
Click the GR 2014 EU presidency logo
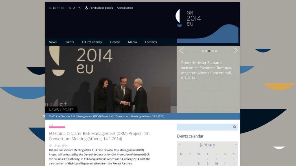[x=189, y=18]
